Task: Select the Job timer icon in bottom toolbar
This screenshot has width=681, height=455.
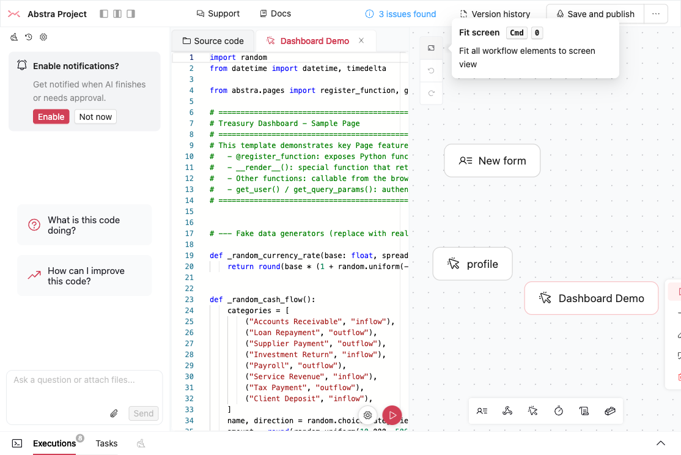Action: [559, 411]
